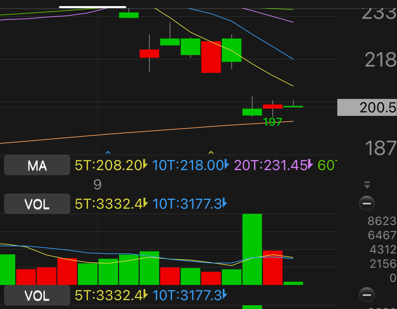397x309 pixels.
Task: Tap the small gray down-arrow icon above the minus
Action: click(x=367, y=185)
